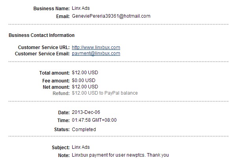The height and width of the screenshot is (159, 229).
Task: Click the Status label
Action: (x=62, y=130)
